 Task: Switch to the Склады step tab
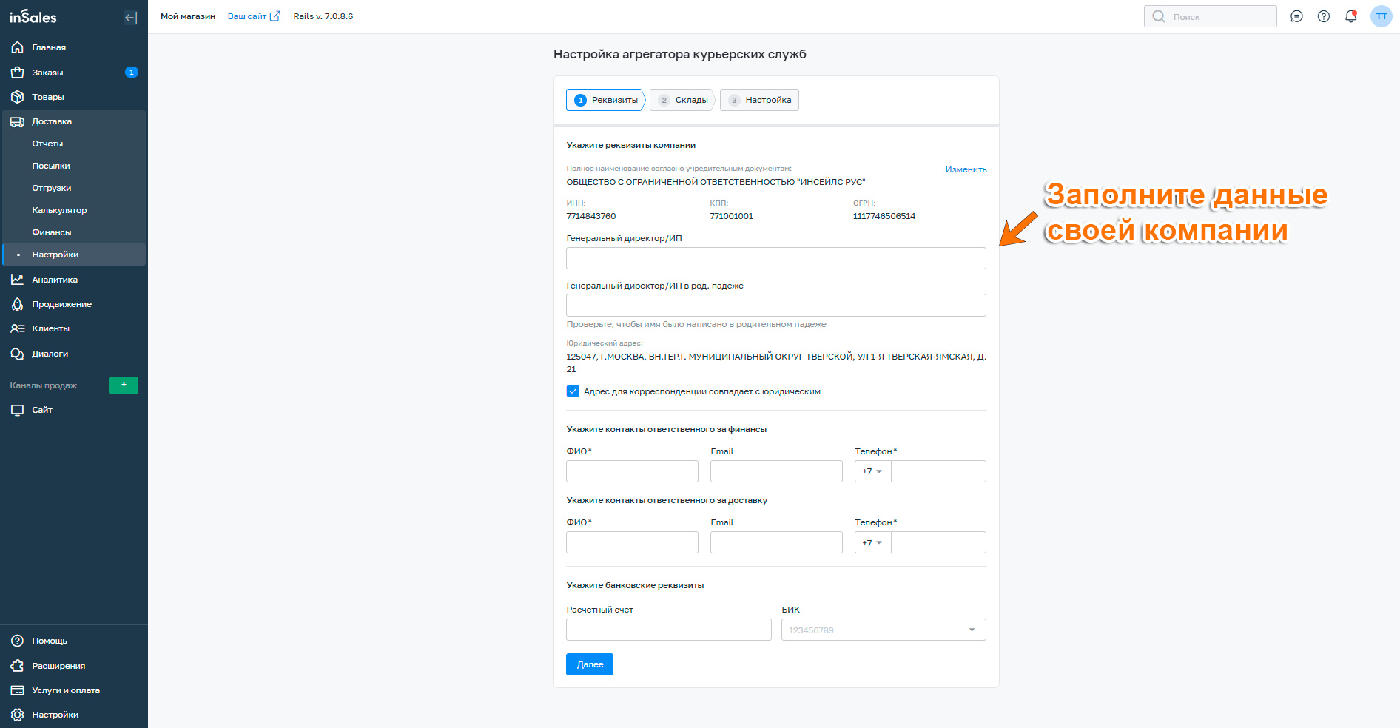pos(683,100)
